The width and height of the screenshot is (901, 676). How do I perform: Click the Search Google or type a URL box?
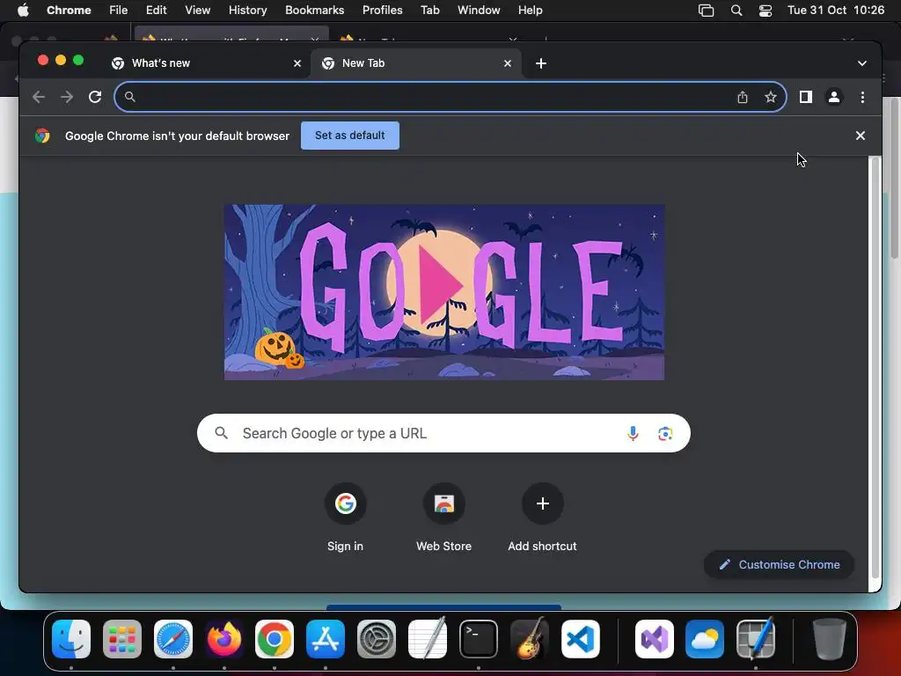(443, 433)
